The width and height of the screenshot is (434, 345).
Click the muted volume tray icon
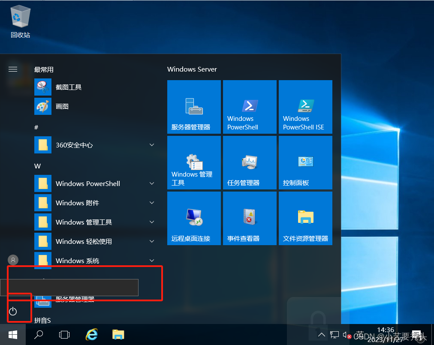tap(347, 335)
